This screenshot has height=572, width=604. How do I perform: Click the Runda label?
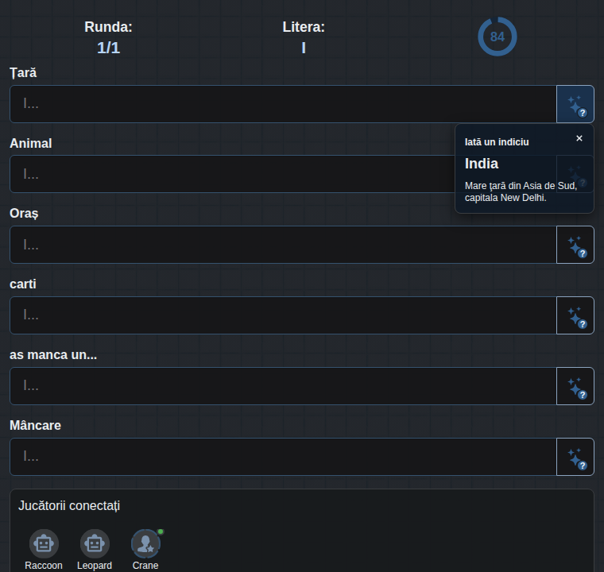click(x=108, y=27)
